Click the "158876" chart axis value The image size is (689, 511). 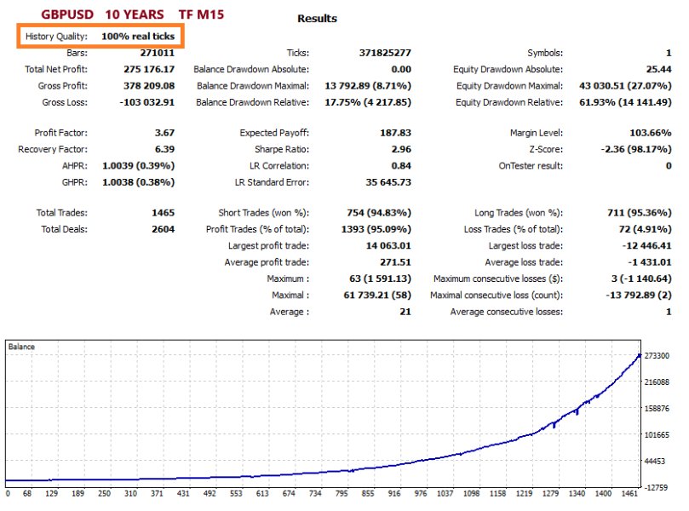click(x=657, y=408)
